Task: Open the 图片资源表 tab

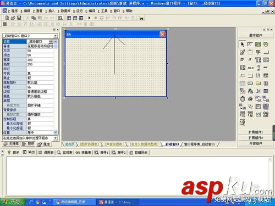Action: 89,144
